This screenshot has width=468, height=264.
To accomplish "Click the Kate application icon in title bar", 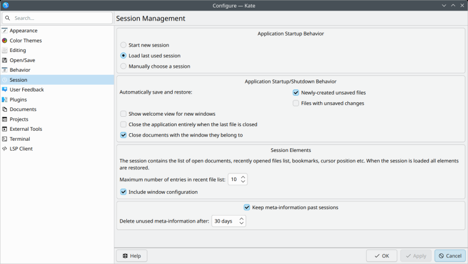I will [x=6, y=5].
